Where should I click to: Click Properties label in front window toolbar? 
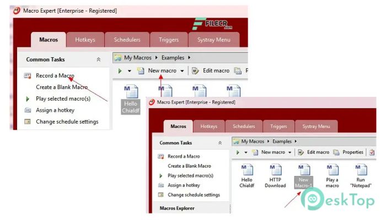click(353, 152)
